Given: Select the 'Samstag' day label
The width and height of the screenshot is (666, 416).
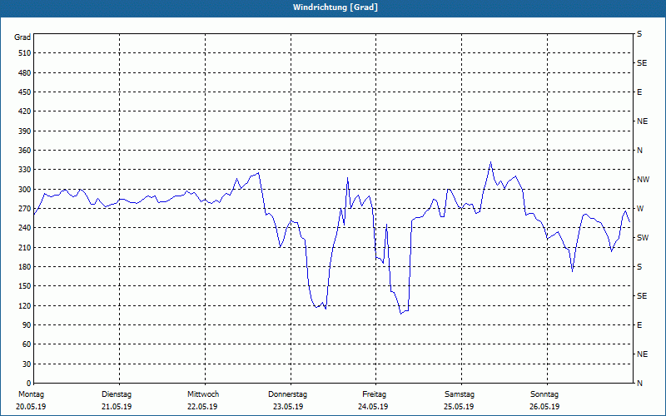Looking at the screenshot, I should [x=460, y=394].
